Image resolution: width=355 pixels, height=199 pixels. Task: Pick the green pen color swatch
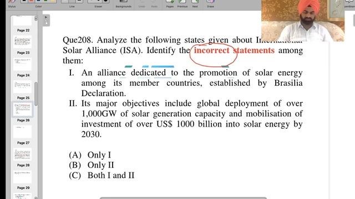45,1
